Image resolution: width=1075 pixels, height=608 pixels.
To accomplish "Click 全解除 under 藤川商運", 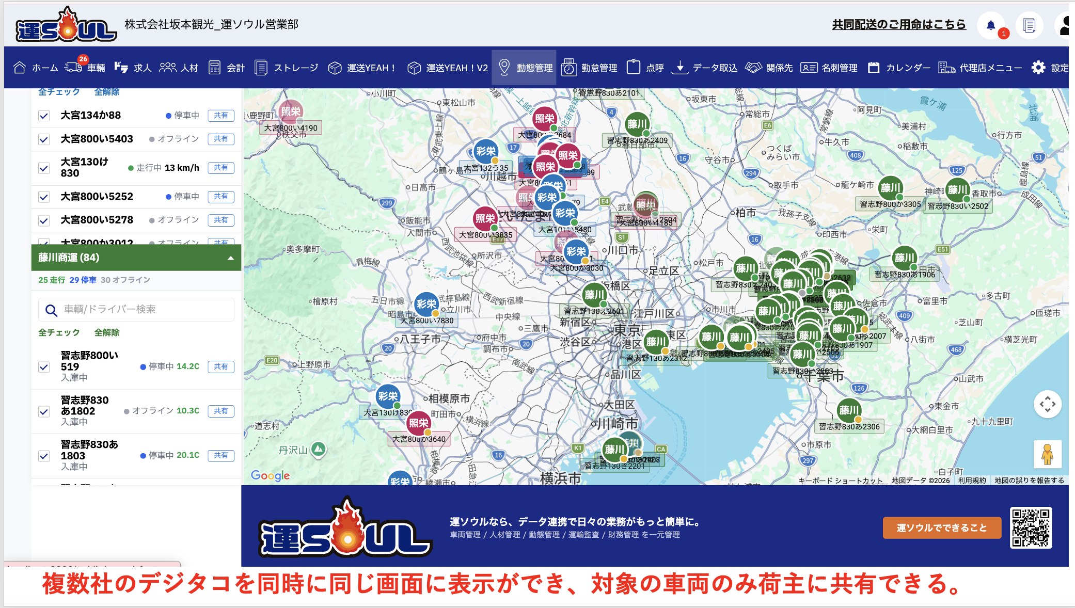I will 107,333.
